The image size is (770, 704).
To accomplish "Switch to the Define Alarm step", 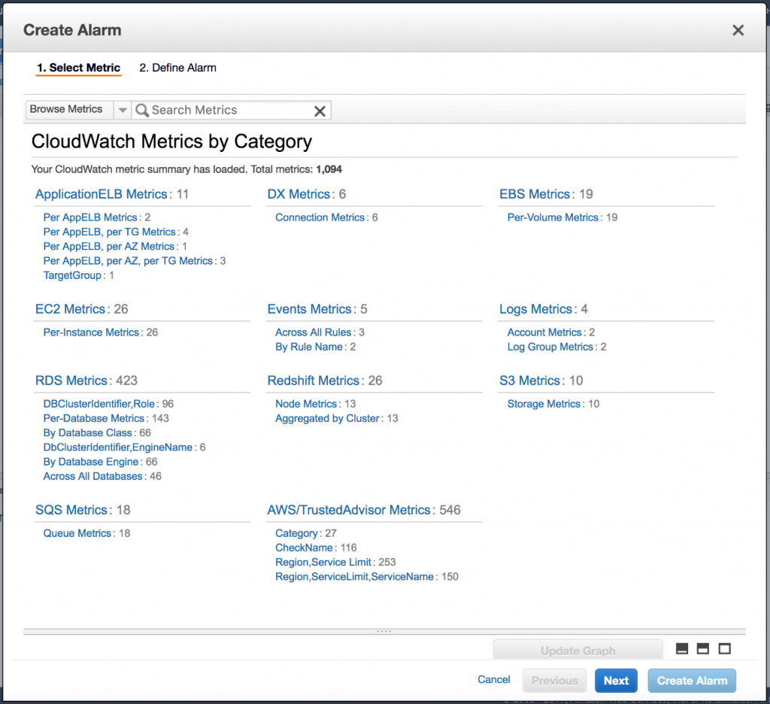I will click(177, 68).
